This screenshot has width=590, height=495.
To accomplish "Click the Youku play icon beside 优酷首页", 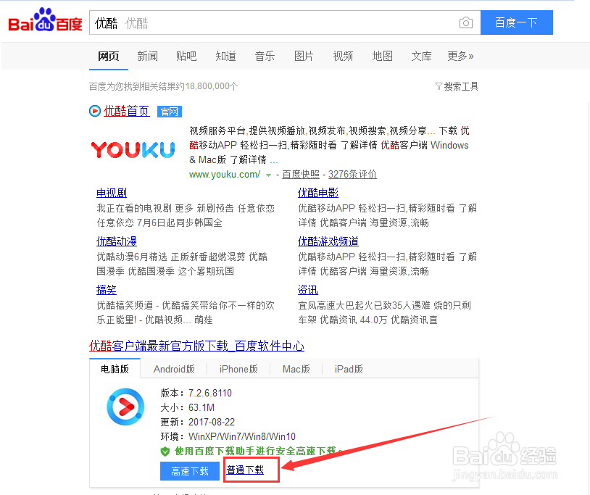I will (95, 111).
